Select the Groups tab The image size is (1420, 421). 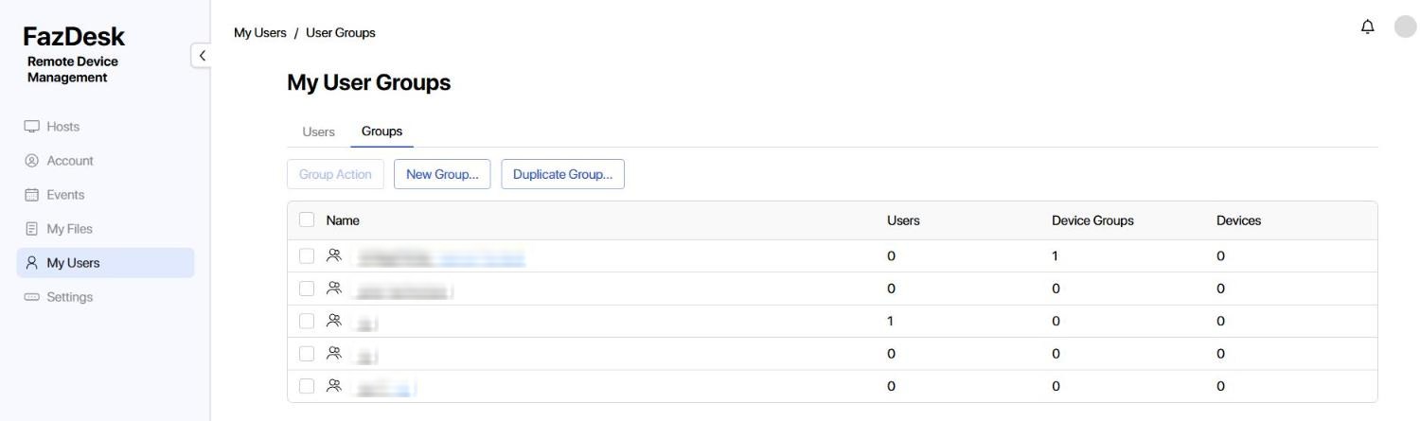382,132
